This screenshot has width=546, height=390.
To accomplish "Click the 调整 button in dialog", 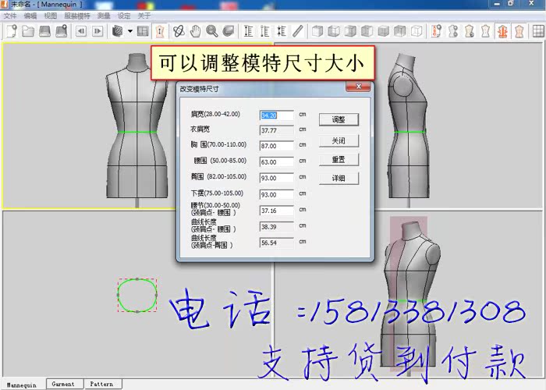I will (339, 120).
